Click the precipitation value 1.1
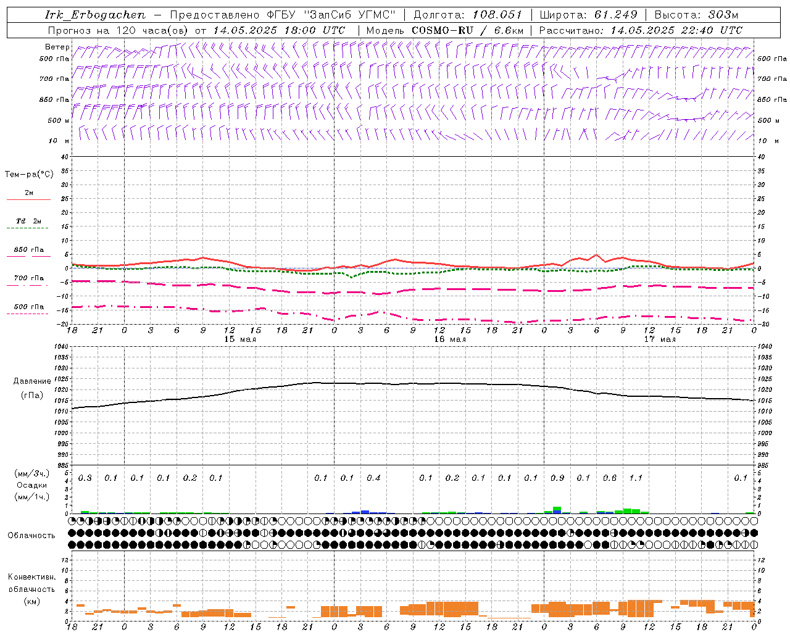 coord(636,478)
